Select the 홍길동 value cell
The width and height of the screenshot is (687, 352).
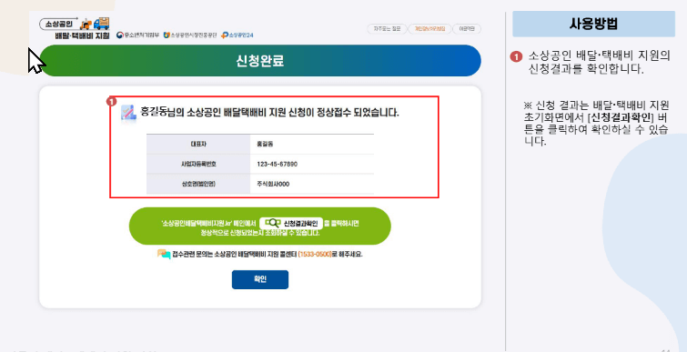tap(312, 144)
